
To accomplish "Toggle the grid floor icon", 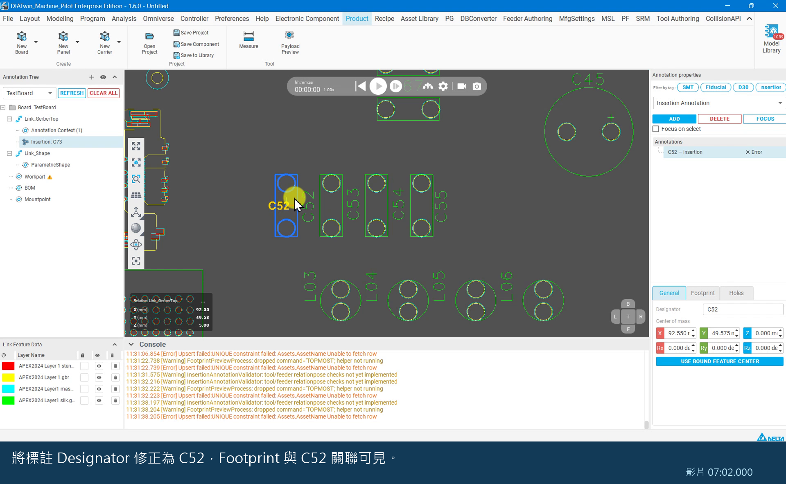I will pyautogui.click(x=136, y=195).
